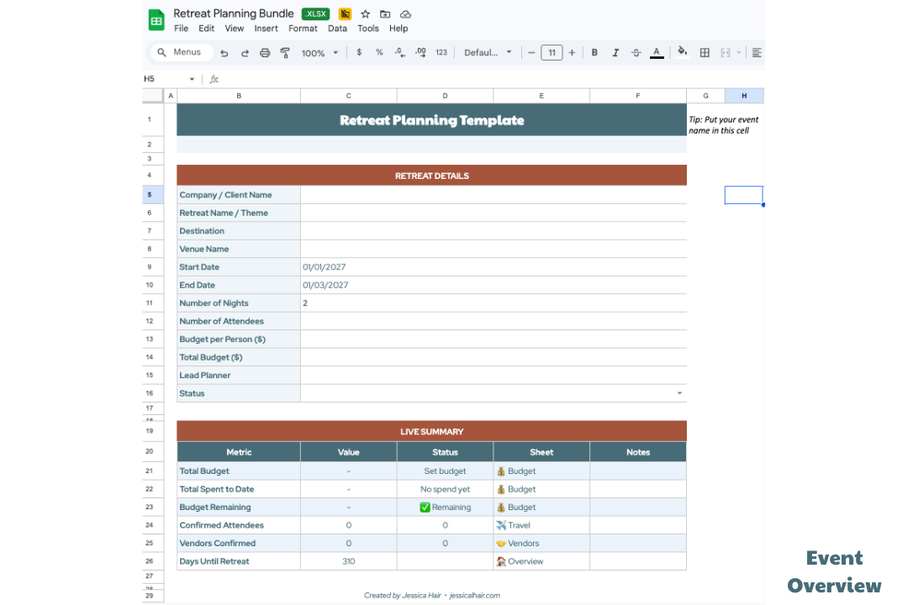
Task: Format selection as currency
Action: point(359,52)
